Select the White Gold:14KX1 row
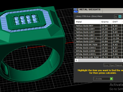 point(99,54)
